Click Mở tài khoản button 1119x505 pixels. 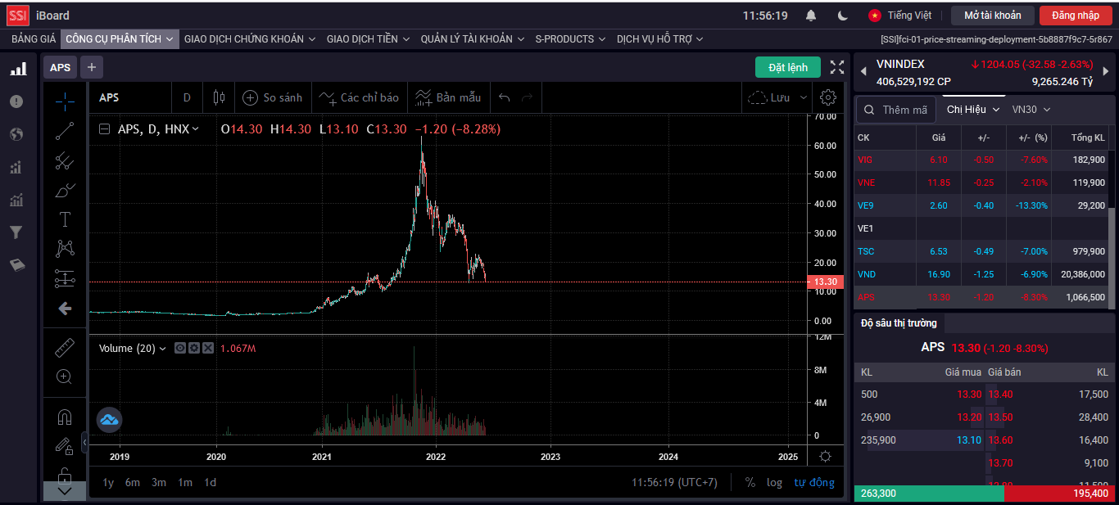click(993, 16)
